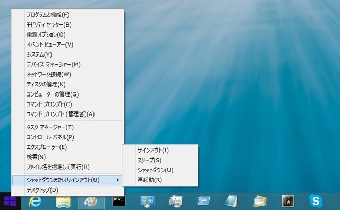Click the Windows Start button

point(10,201)
